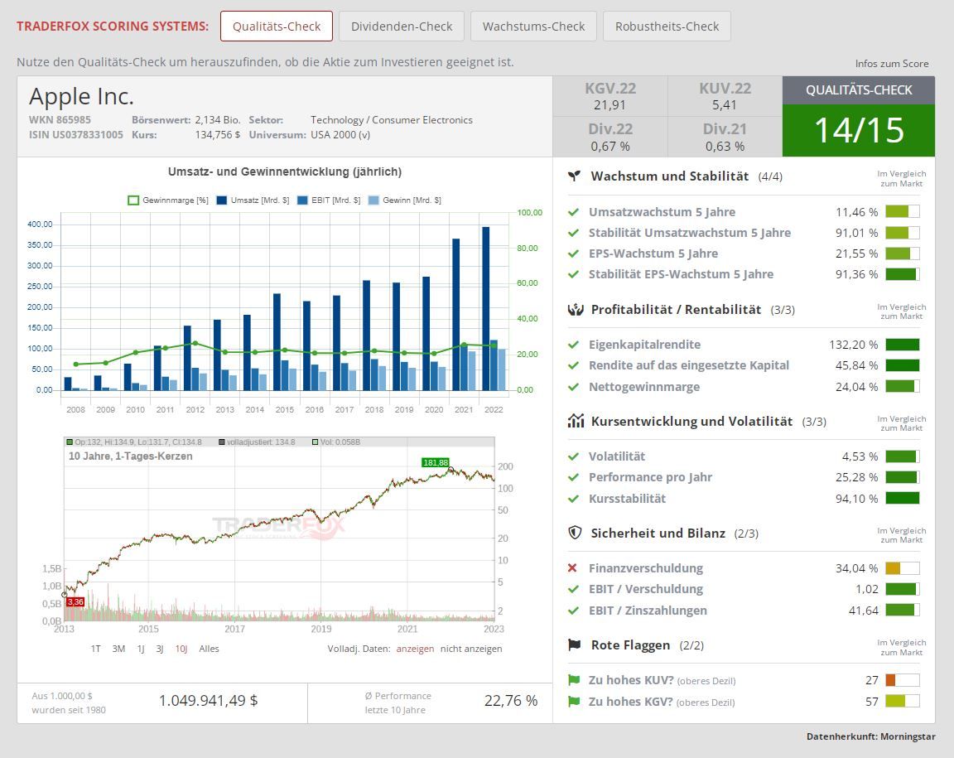Click the red X beside Finanzverschuldung

[572, 568]
